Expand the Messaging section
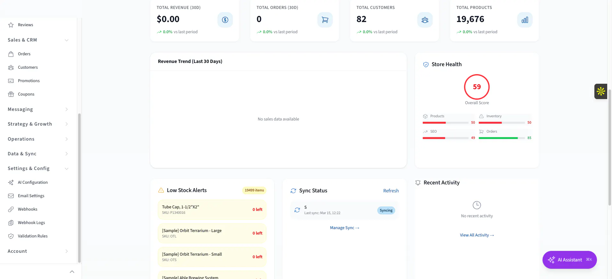Viewport: 612px width, 279px height. point(38,109)
